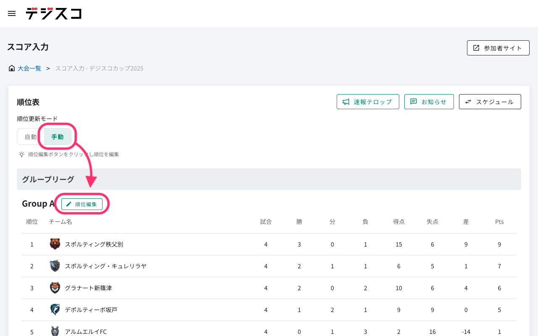Image resolution: width=538 pixels, height=336 pixels.
Task: Go to the スケジュール view
Action: pyautogui.click(x=490, y=102)
